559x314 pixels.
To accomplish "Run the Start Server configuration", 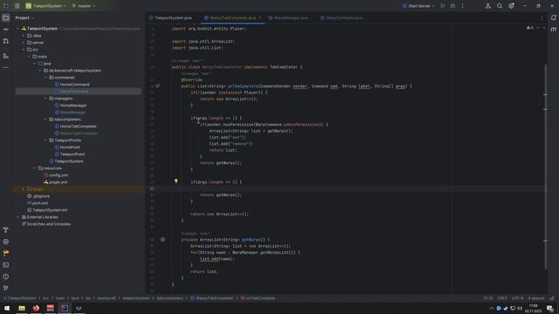I will point(443,6).
